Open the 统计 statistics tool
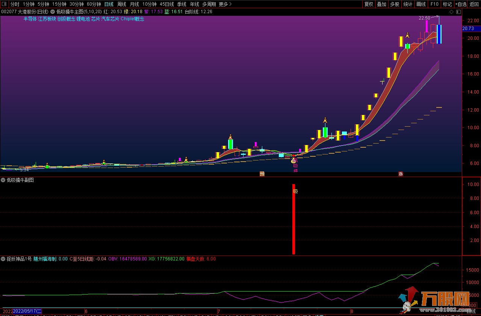This screenshot has width=481, height=316. (408, 4)
